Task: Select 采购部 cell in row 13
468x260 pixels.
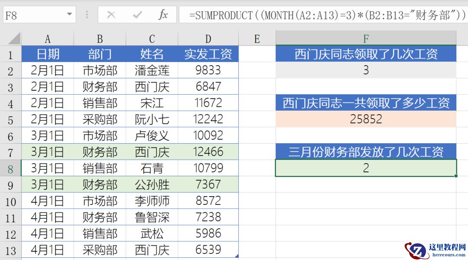Action: 100,250
